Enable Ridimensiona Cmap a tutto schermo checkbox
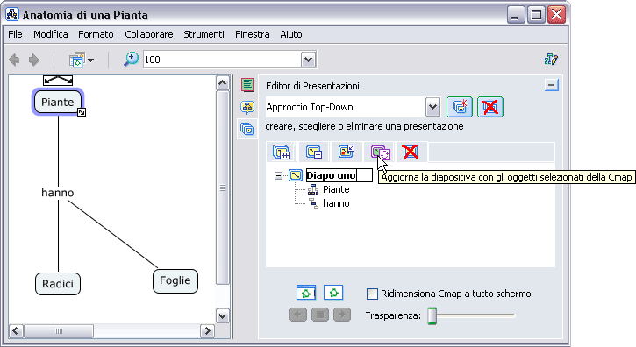 372,294
